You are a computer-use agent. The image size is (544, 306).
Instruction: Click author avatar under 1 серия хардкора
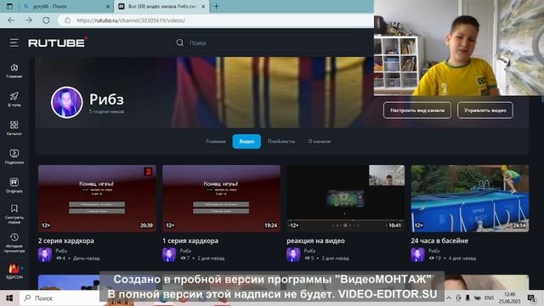click(x=169, y=255)
